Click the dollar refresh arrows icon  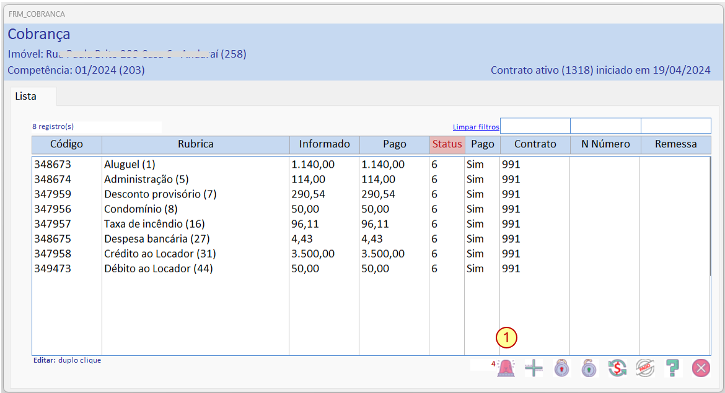click(617, 368)
